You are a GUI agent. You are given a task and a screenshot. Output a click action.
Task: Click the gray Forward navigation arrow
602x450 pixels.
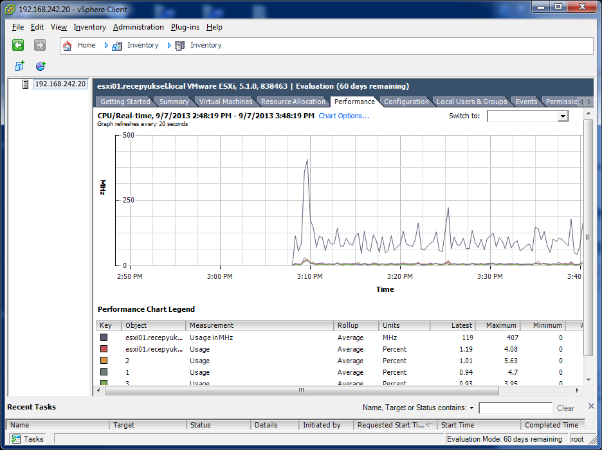39,45
